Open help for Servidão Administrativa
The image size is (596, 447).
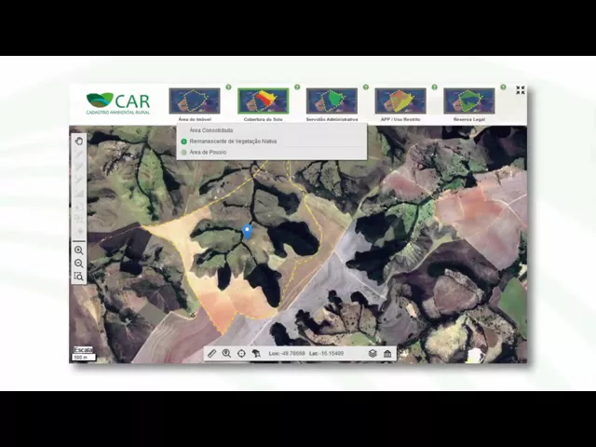click(x=366, y=87)
